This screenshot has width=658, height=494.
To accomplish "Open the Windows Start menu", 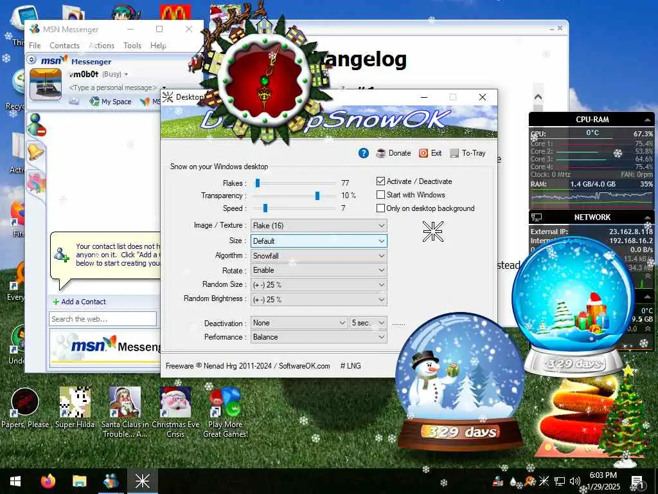I will pyautogui.click(x=15, y=481).
